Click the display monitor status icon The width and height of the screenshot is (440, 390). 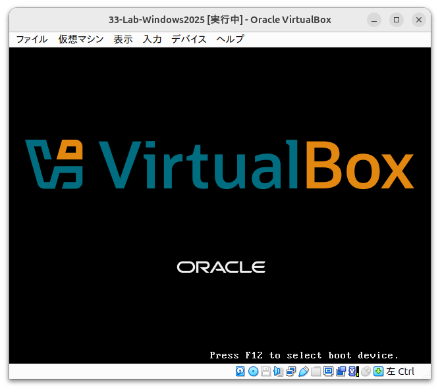328,372
